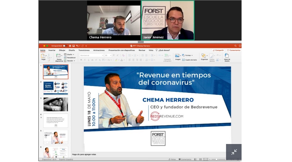Image resolution: width=292 pixels, height=162 pixels.
Task: Open the Diseño ribbon tab
Action: tap(72, 50)
